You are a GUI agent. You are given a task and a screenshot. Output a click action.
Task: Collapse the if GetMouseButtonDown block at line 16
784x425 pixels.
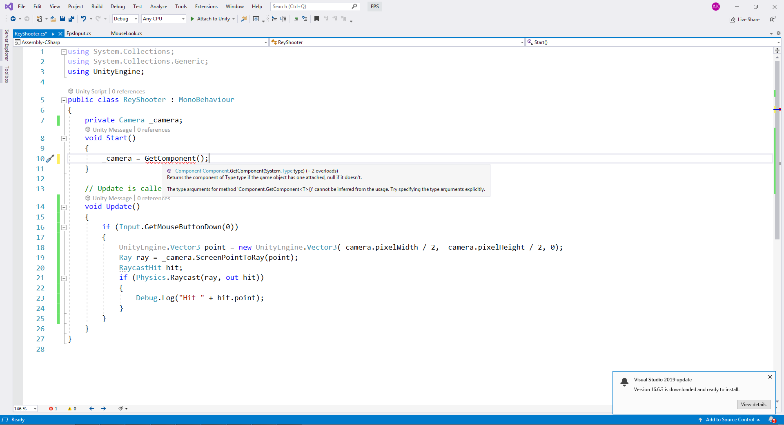64,227
